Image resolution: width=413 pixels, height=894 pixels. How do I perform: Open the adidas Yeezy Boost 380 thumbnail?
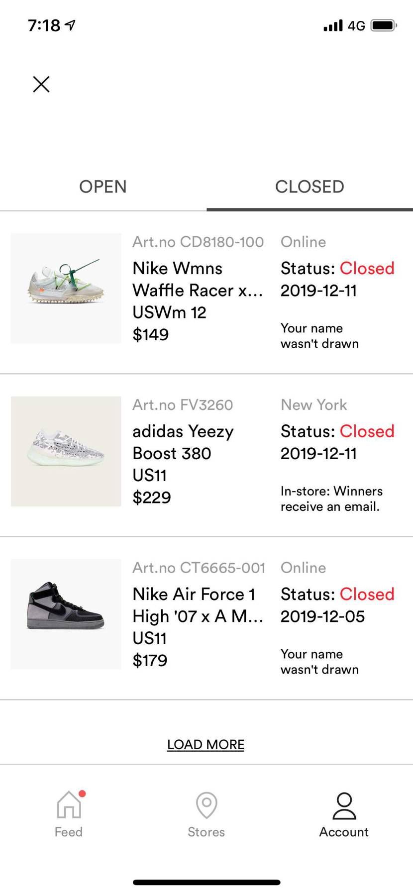coord(66,451)
